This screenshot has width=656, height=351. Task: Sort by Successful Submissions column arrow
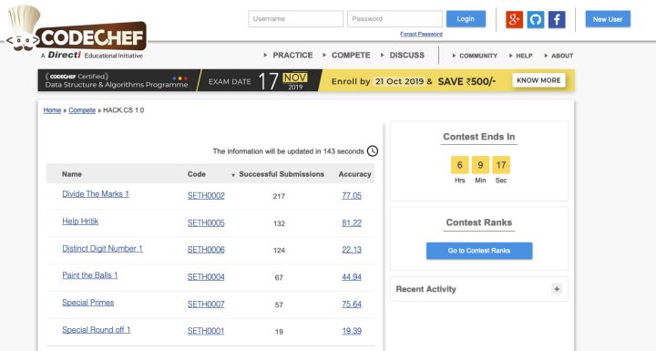[x=233, y=175]
